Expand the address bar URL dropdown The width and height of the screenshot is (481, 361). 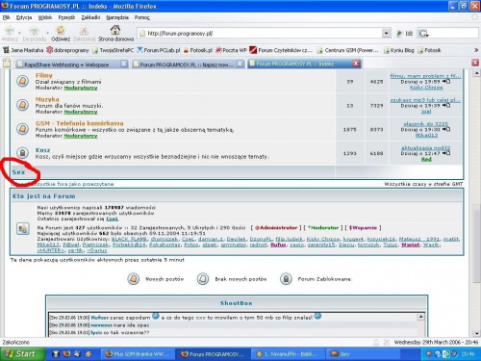387,33
